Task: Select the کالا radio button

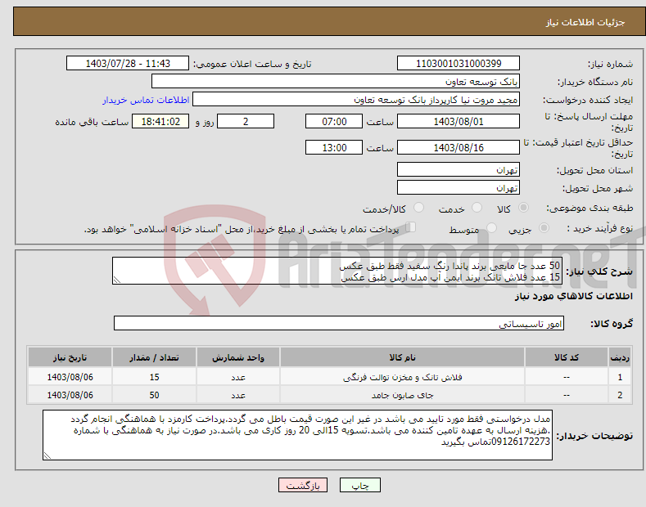Action: [523, 208]
